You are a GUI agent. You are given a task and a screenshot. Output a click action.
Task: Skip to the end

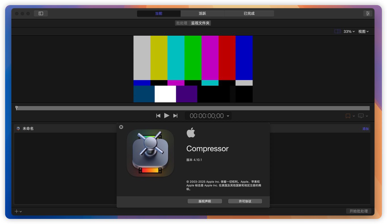175,116
